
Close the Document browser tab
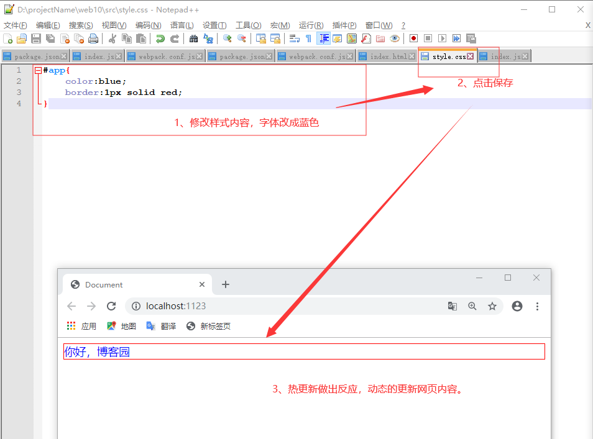click(x=202, y=284)
